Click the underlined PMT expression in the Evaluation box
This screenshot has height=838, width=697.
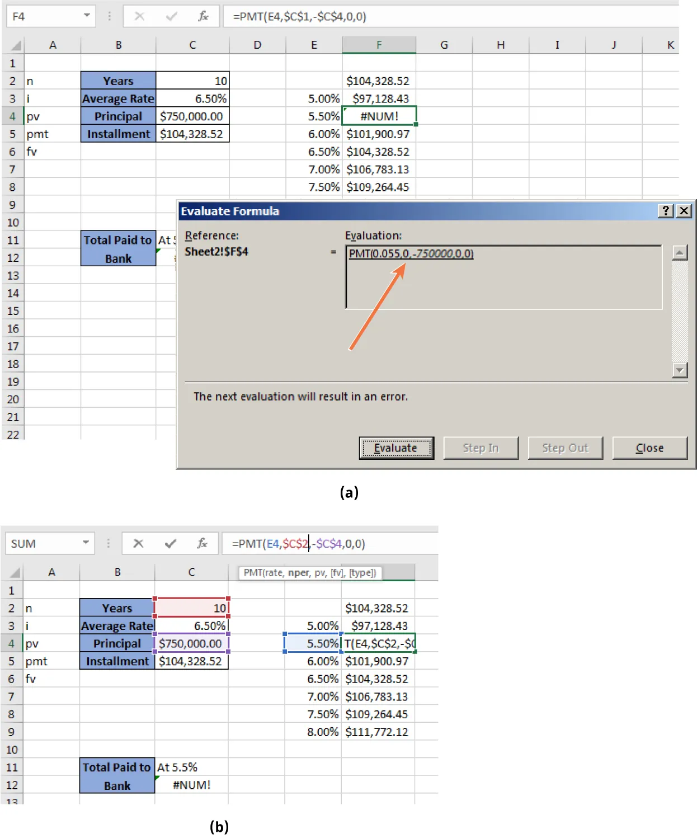tap(410, 253)
